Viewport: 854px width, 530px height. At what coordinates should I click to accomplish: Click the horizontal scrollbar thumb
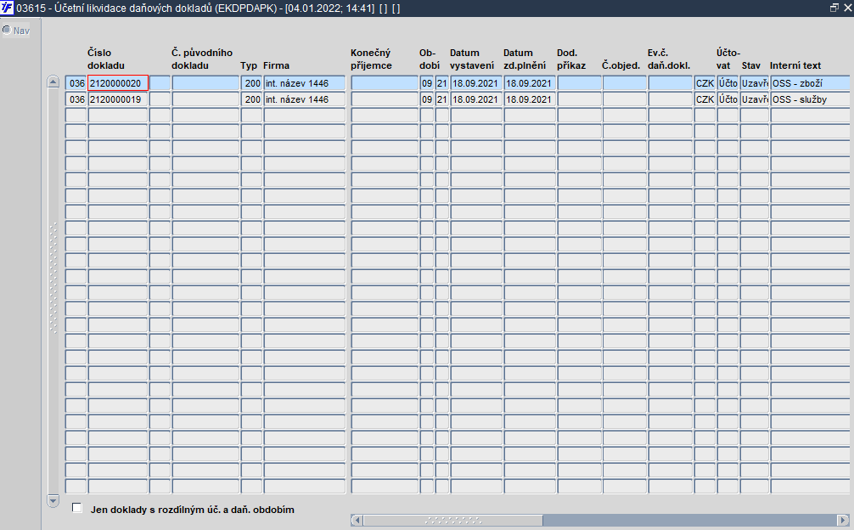pyautogui.click(x=453, y=520)
